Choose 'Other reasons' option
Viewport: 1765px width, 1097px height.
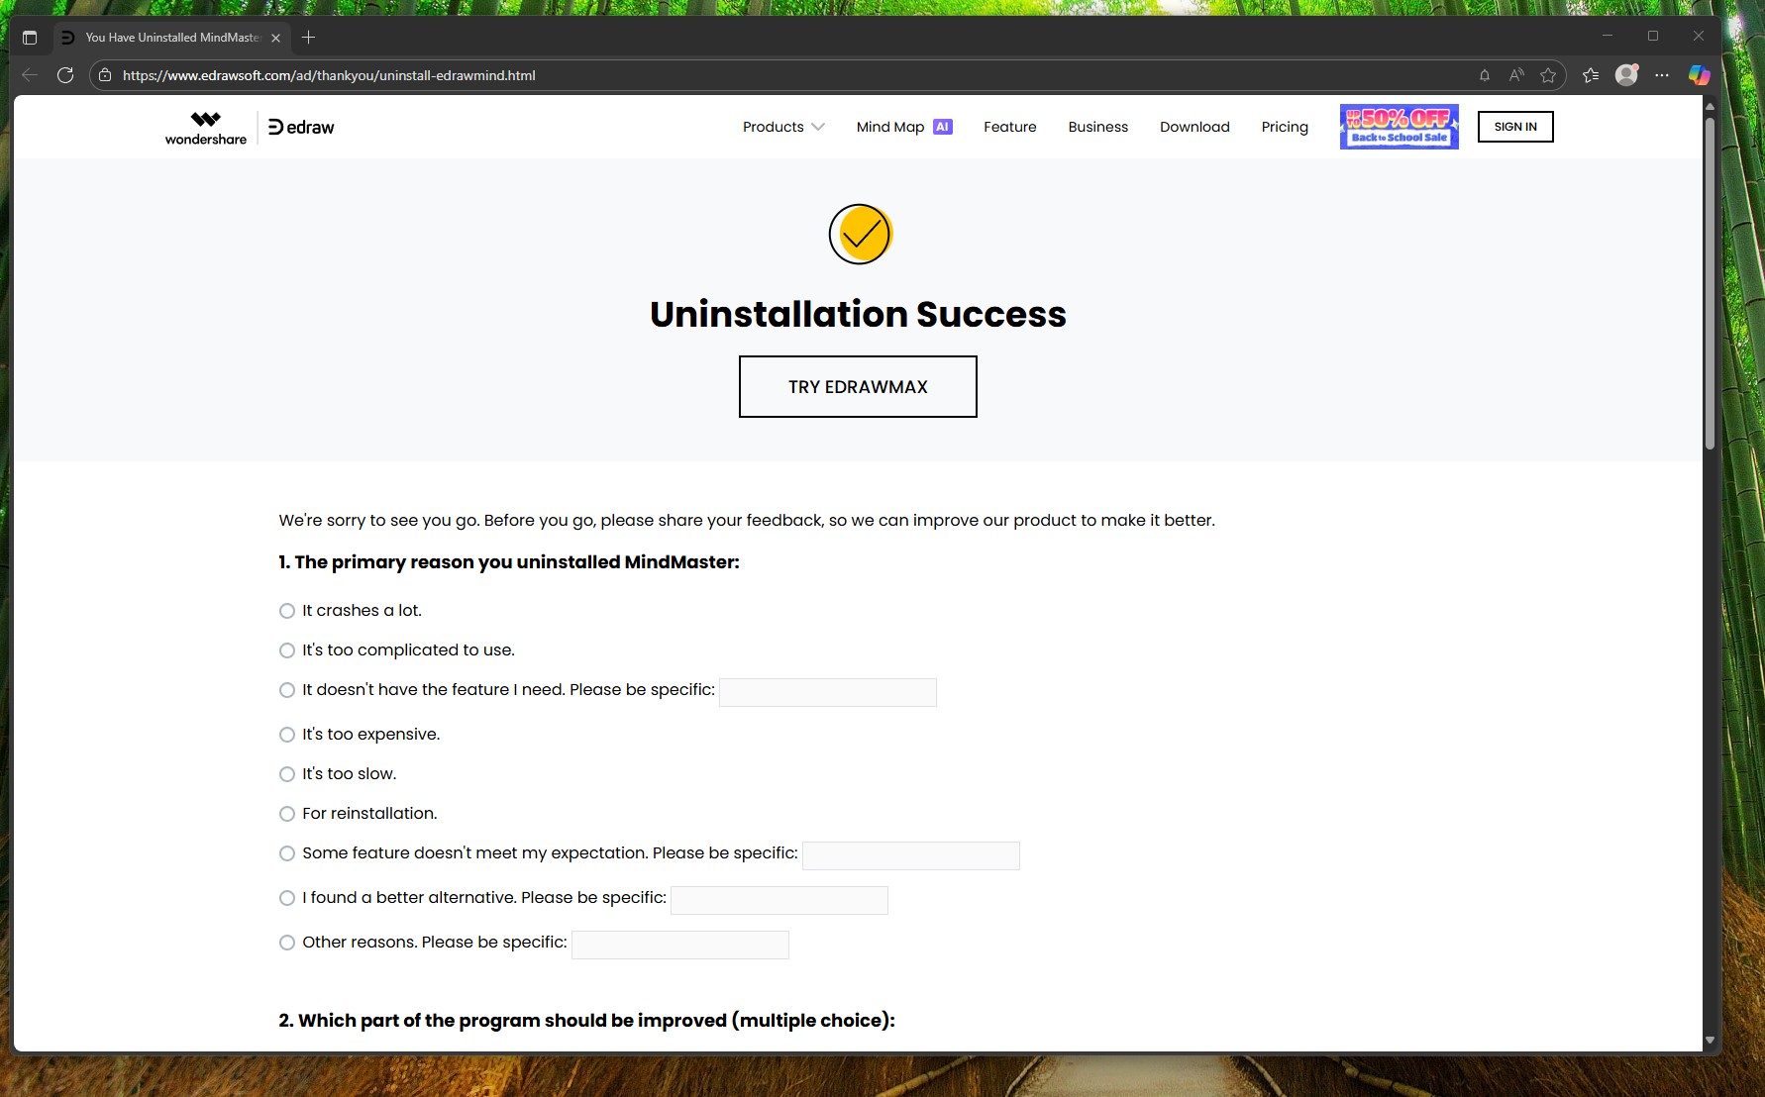pos(287,943)
